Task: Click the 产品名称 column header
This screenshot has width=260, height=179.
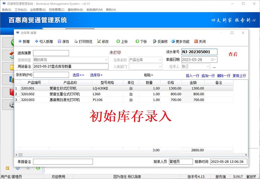Action: point(70,83)
